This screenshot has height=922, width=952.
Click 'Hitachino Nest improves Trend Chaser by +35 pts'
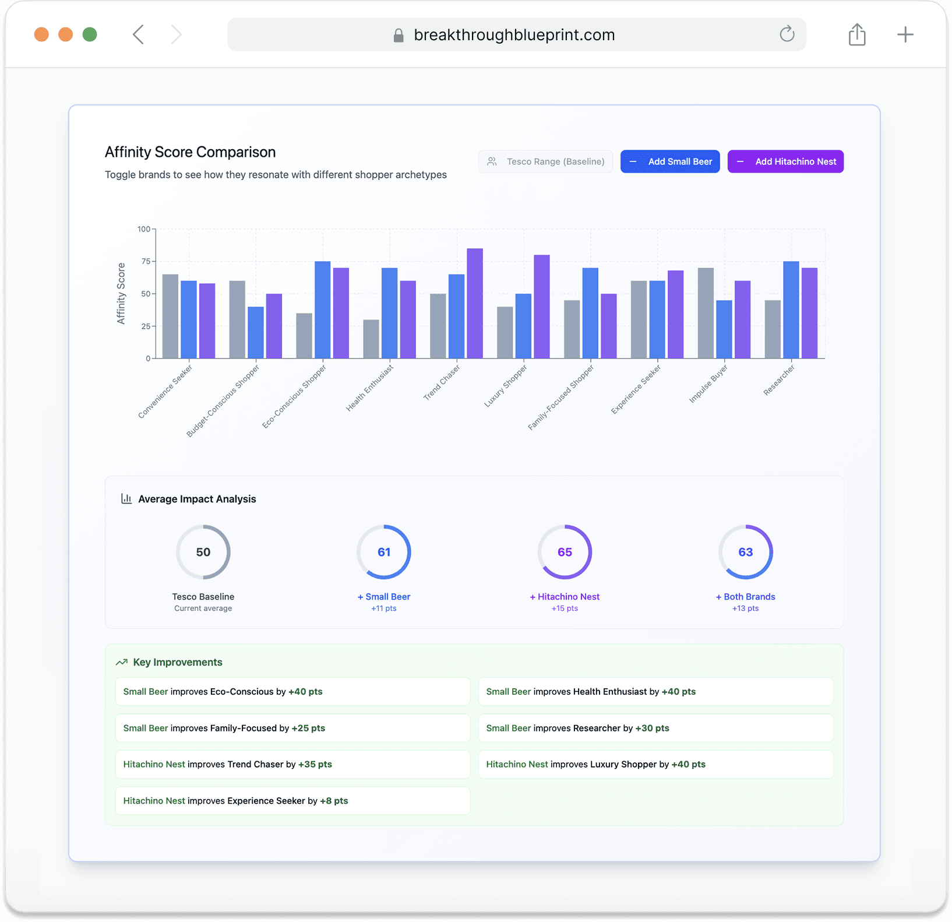click(292, 764)
